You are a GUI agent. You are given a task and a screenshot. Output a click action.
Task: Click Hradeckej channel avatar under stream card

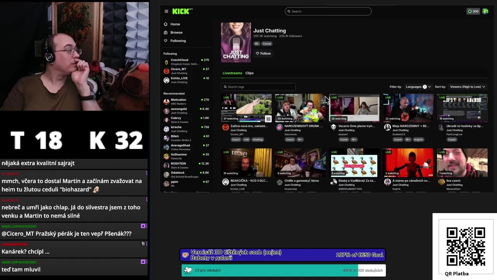click(279, 182)
